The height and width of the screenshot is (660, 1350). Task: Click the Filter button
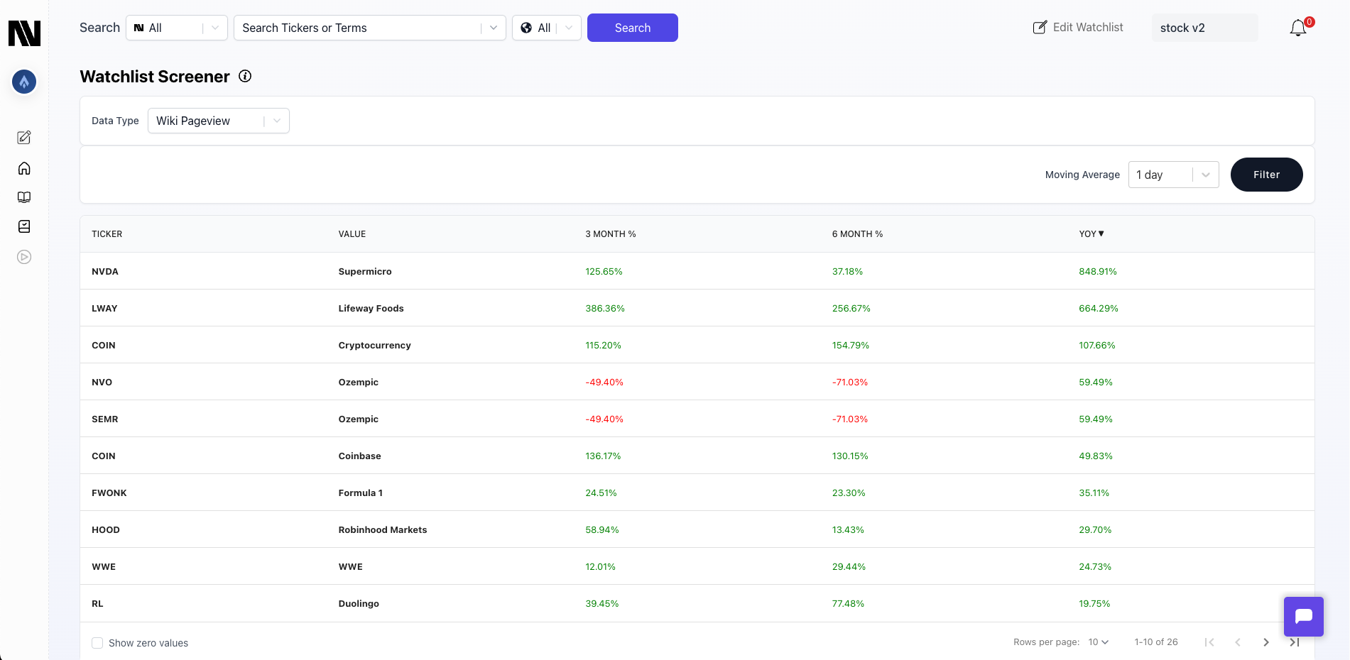[1267, 175]
